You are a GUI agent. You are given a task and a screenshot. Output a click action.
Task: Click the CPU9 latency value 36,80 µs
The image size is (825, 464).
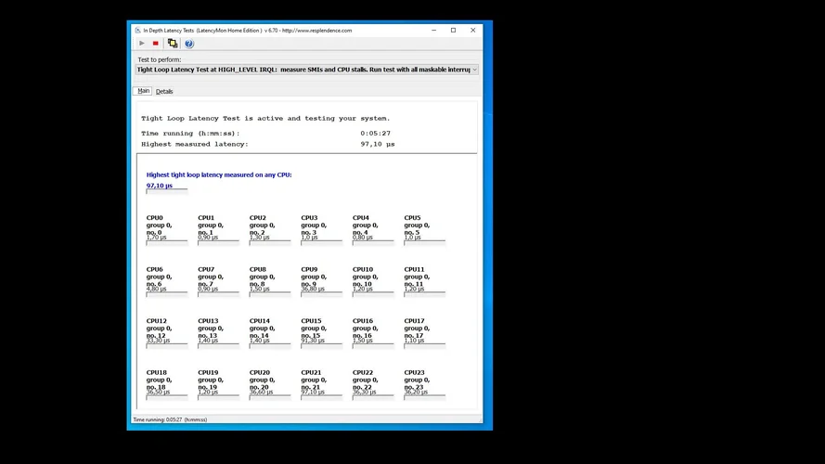click(x=313, y=289)
